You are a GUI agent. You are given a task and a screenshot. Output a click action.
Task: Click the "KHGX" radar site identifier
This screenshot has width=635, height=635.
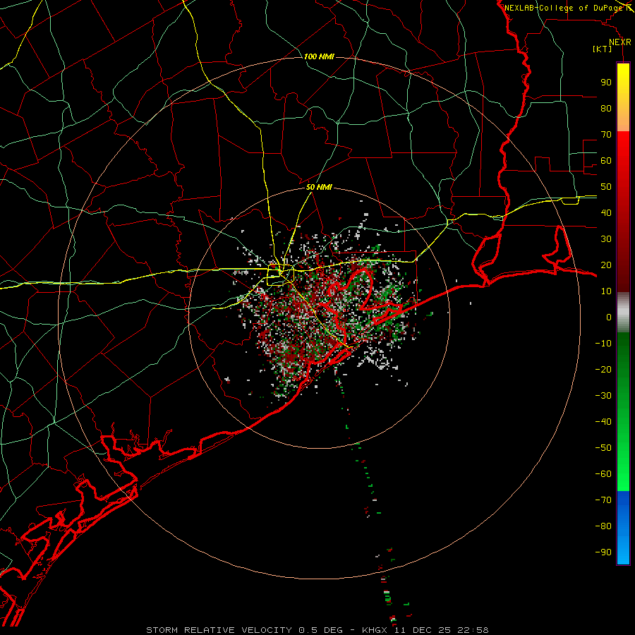pos(375,630)
